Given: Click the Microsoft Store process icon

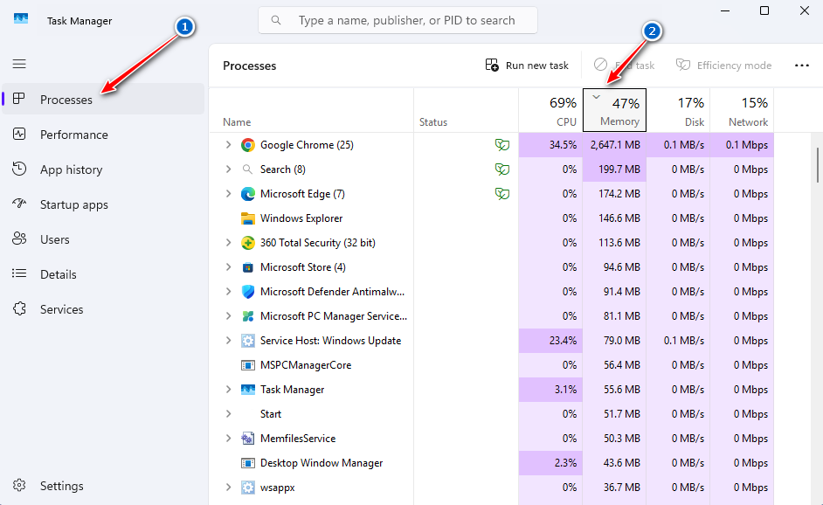Looking at the screenshot, I should pyautogui.click(x=248, y=267).
